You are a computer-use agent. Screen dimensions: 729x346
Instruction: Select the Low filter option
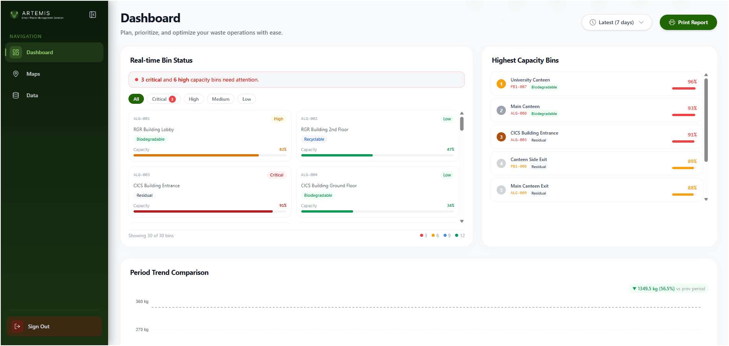point(246,99)
